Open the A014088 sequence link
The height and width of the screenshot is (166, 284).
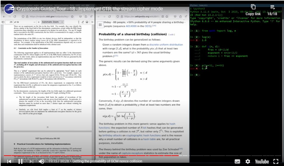[x=131, y=26]
